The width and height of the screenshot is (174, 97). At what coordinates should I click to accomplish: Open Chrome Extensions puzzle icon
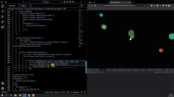coord(163,5)
